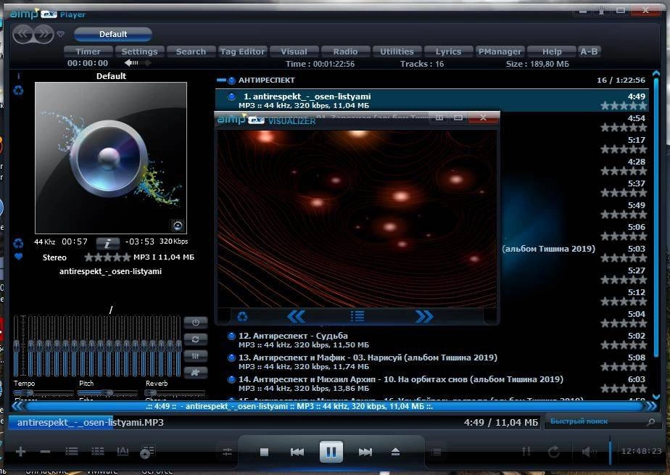This screenshot has width=670, height=475.
Task: Open the A-text sort icon in bottom toolbar
Action: click(123, 451)
